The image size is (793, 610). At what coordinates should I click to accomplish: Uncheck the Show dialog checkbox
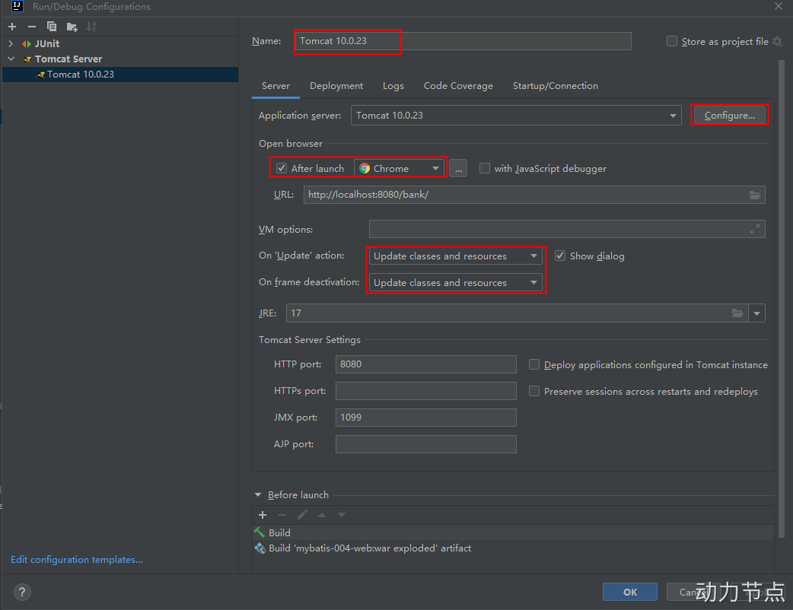[560, 256]
